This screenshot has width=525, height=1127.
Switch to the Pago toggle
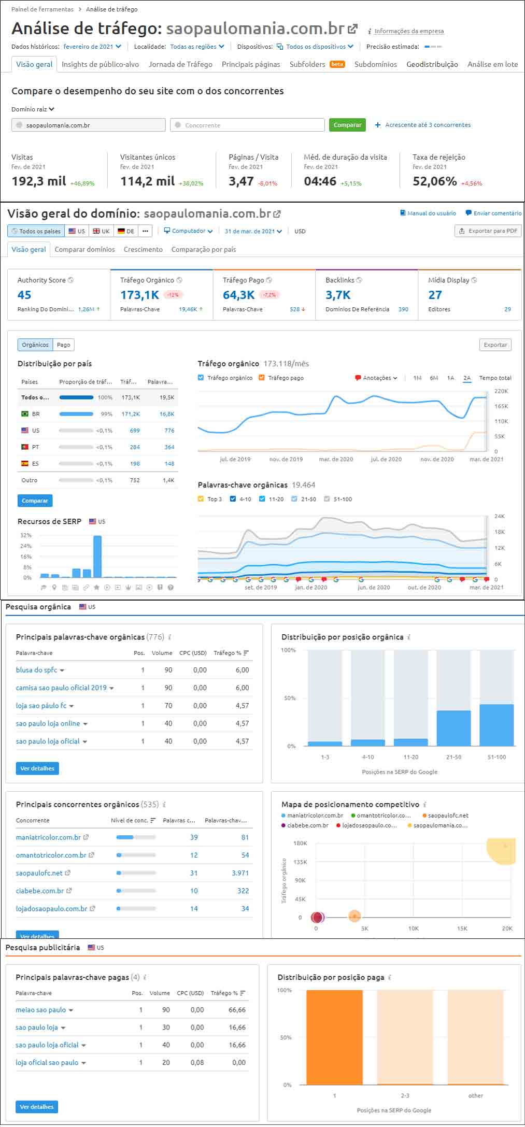coord(63,345)
